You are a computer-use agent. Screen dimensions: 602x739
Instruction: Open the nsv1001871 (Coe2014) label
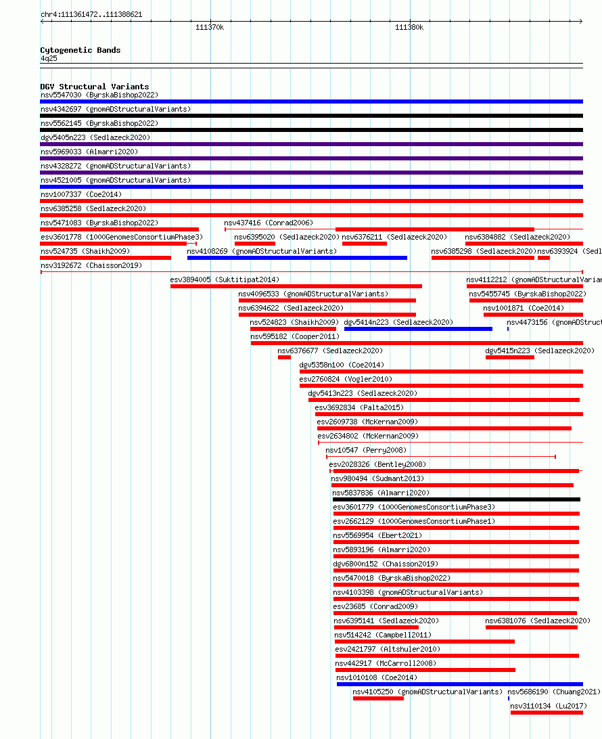pos(524,308)
